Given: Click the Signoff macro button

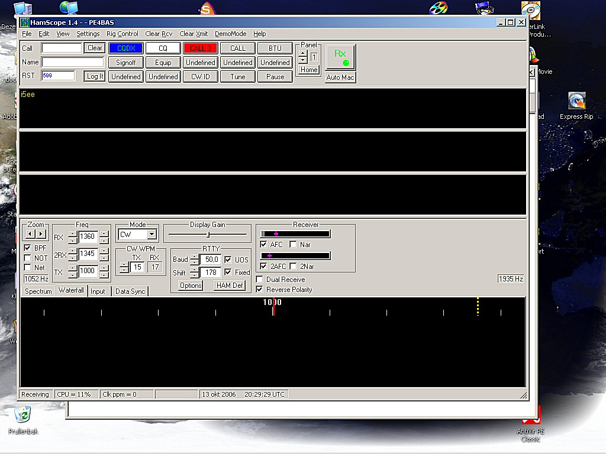Looking at the screenshot, I should [x=126, y=63].
